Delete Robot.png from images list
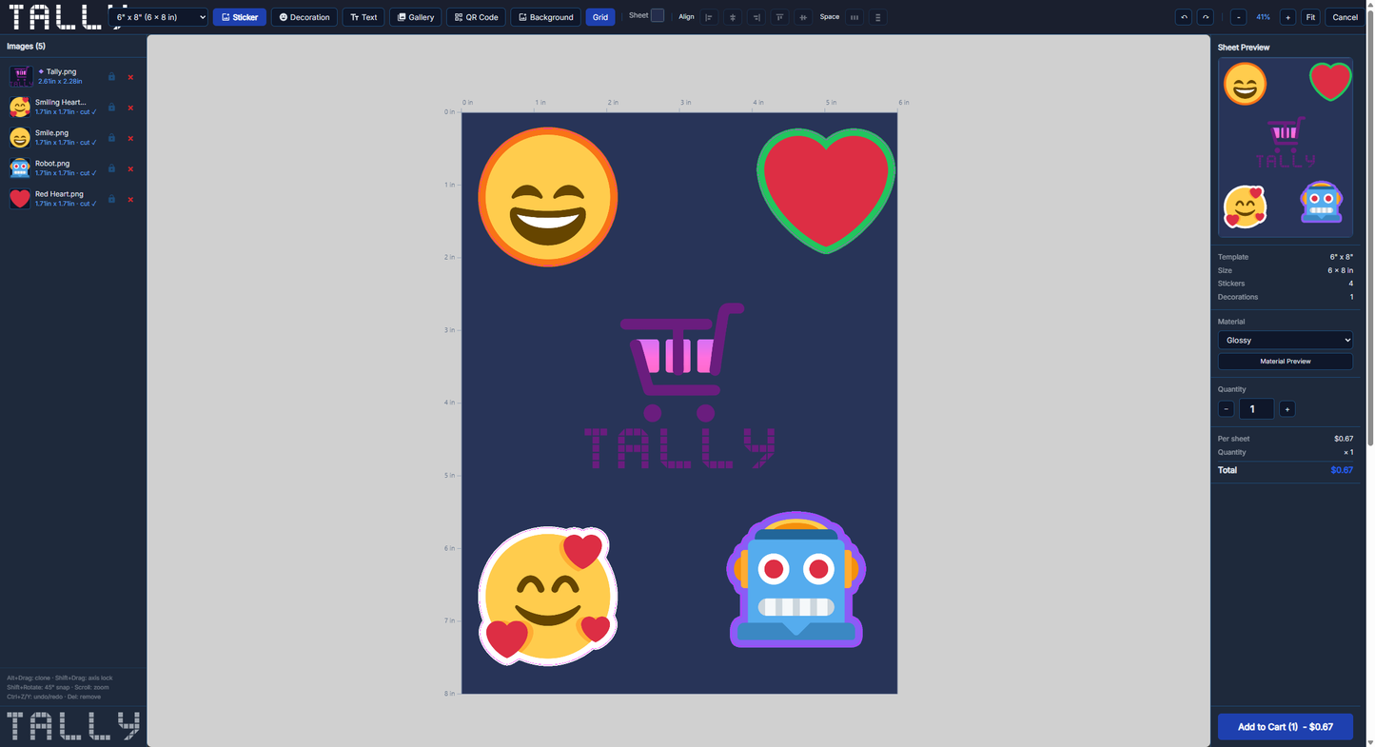The image size is (1375, 747). [130, 168]
